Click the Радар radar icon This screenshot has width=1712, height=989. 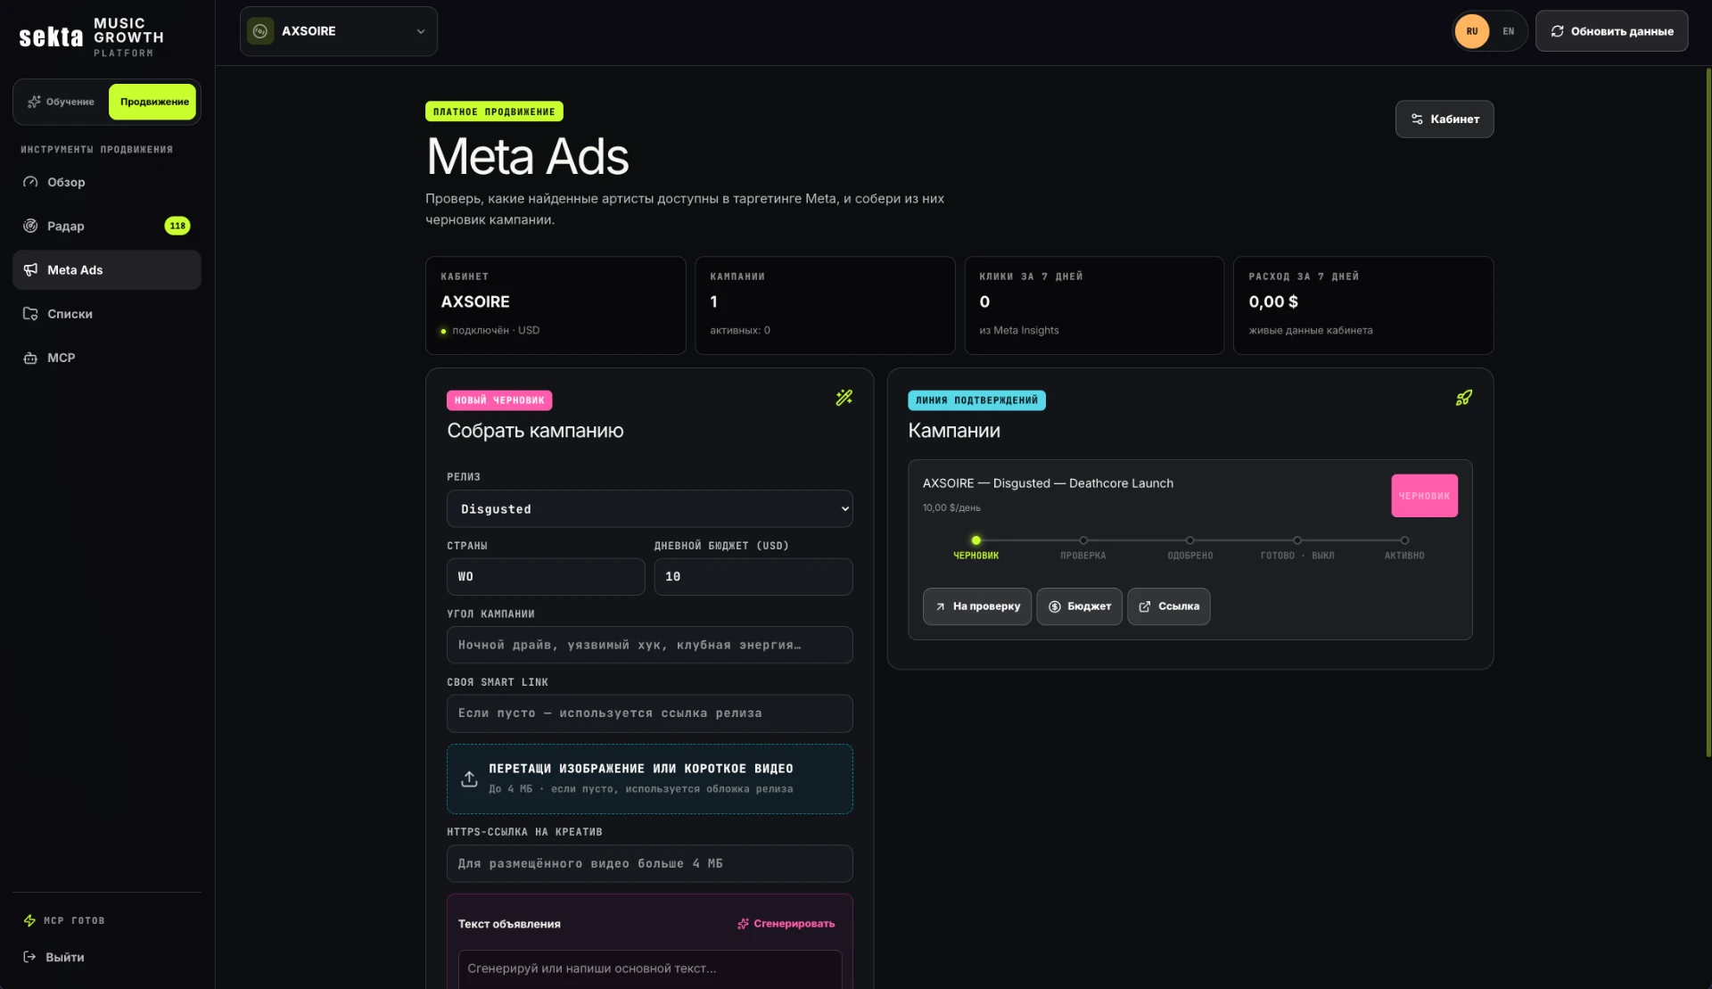pos(30,226)
